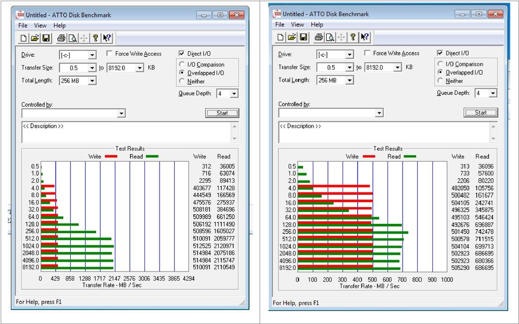Click Print icon in right window toolbar
This screenshot has height=324, width=519.
pyautogui.click(x=318, y=37)
